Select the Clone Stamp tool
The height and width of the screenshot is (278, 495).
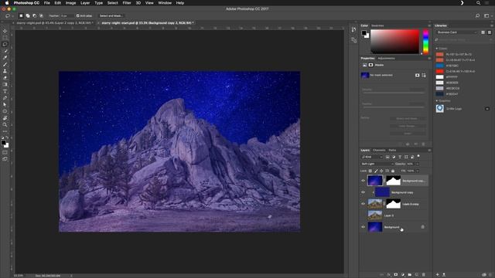(x=5, y=71)
